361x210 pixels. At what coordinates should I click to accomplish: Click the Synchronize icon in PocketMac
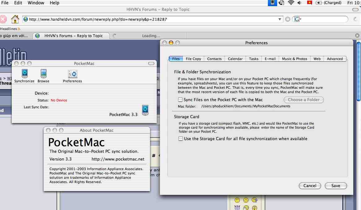pyautogui.click(x=24, y=74)
